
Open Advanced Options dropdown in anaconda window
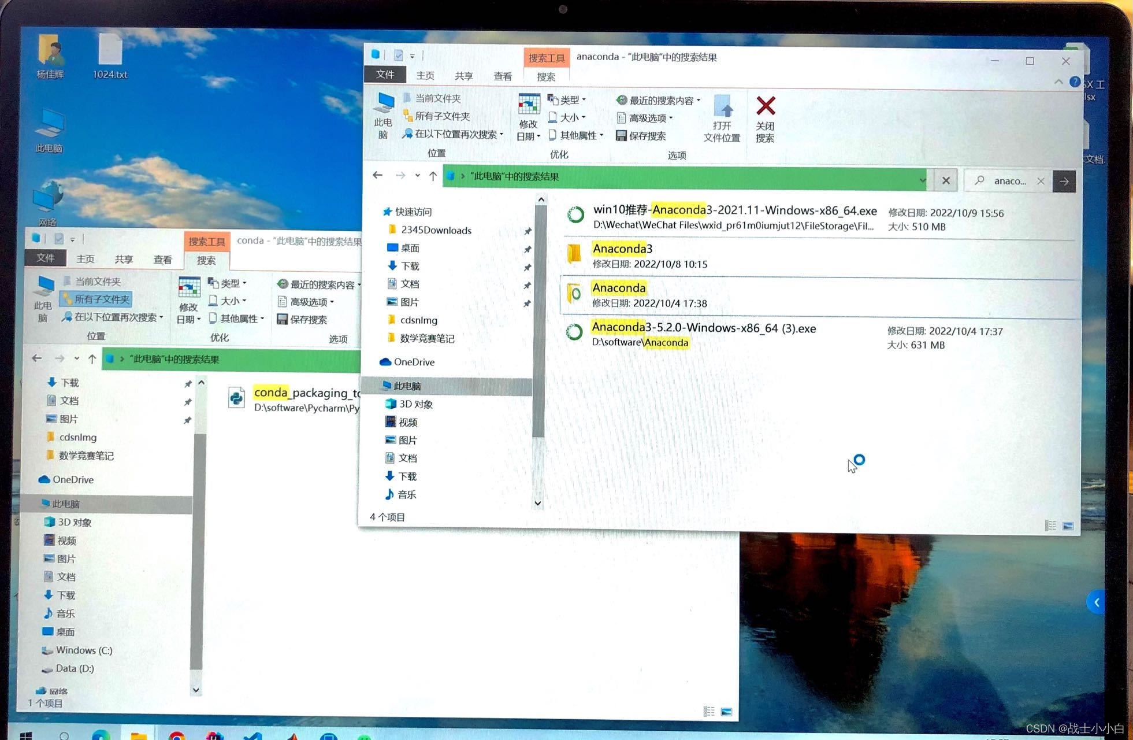[x=645, y=118]
